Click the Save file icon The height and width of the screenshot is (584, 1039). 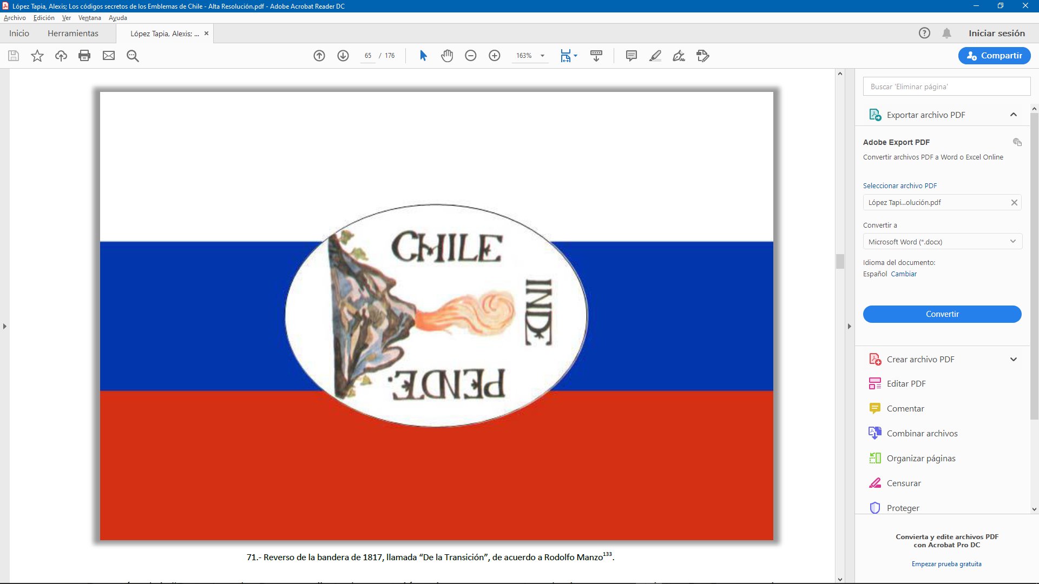pyautogui.click(x=14, y=56)
